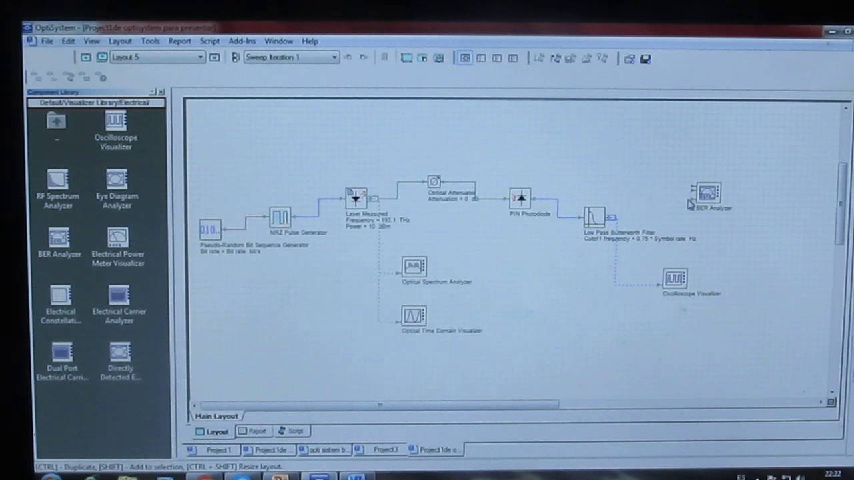The width and height of the screenshot is (854, 480).
Task: Click the icon left of Layout 5 dropdown
Action: pos(102,57)
